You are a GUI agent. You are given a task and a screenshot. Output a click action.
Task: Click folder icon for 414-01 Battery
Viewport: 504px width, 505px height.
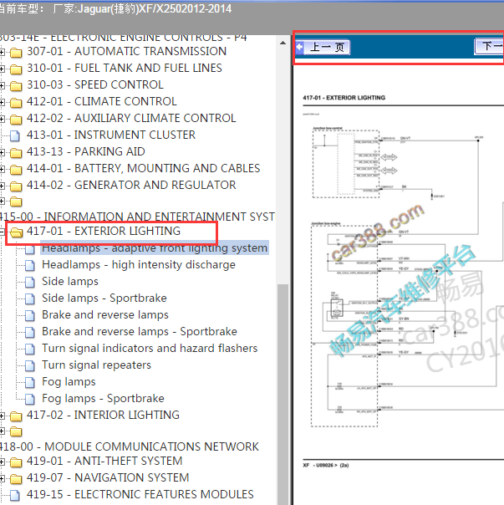pyautogui.click(x=16, y=170)
